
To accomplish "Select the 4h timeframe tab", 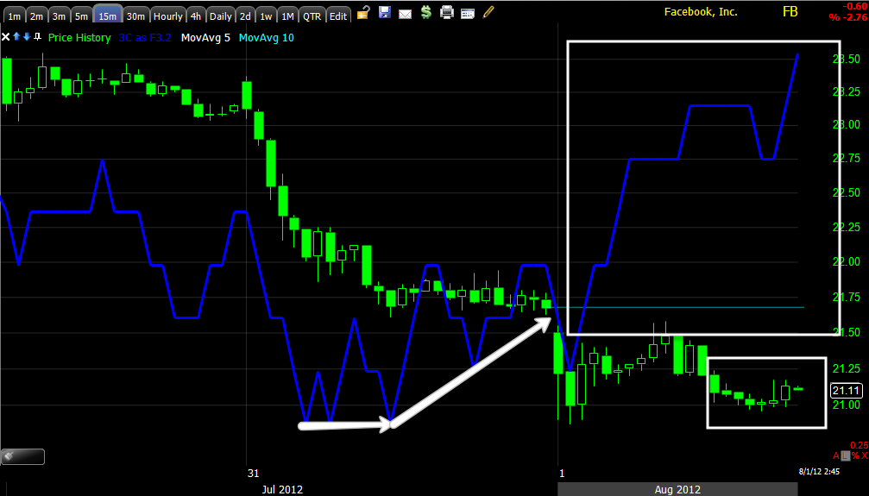I will (196, 16).
